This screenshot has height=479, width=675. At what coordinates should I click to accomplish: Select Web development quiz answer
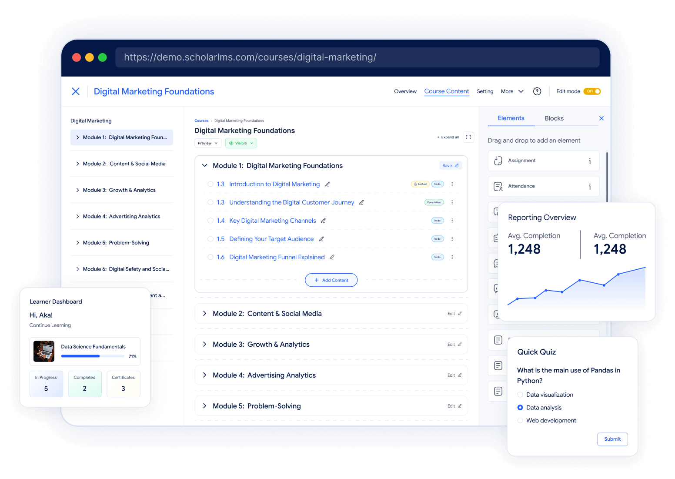tap(520, 420)
